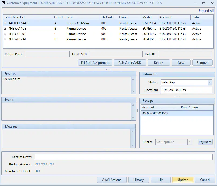Select receipt account 8160360120011553 row

pos(177,113)
